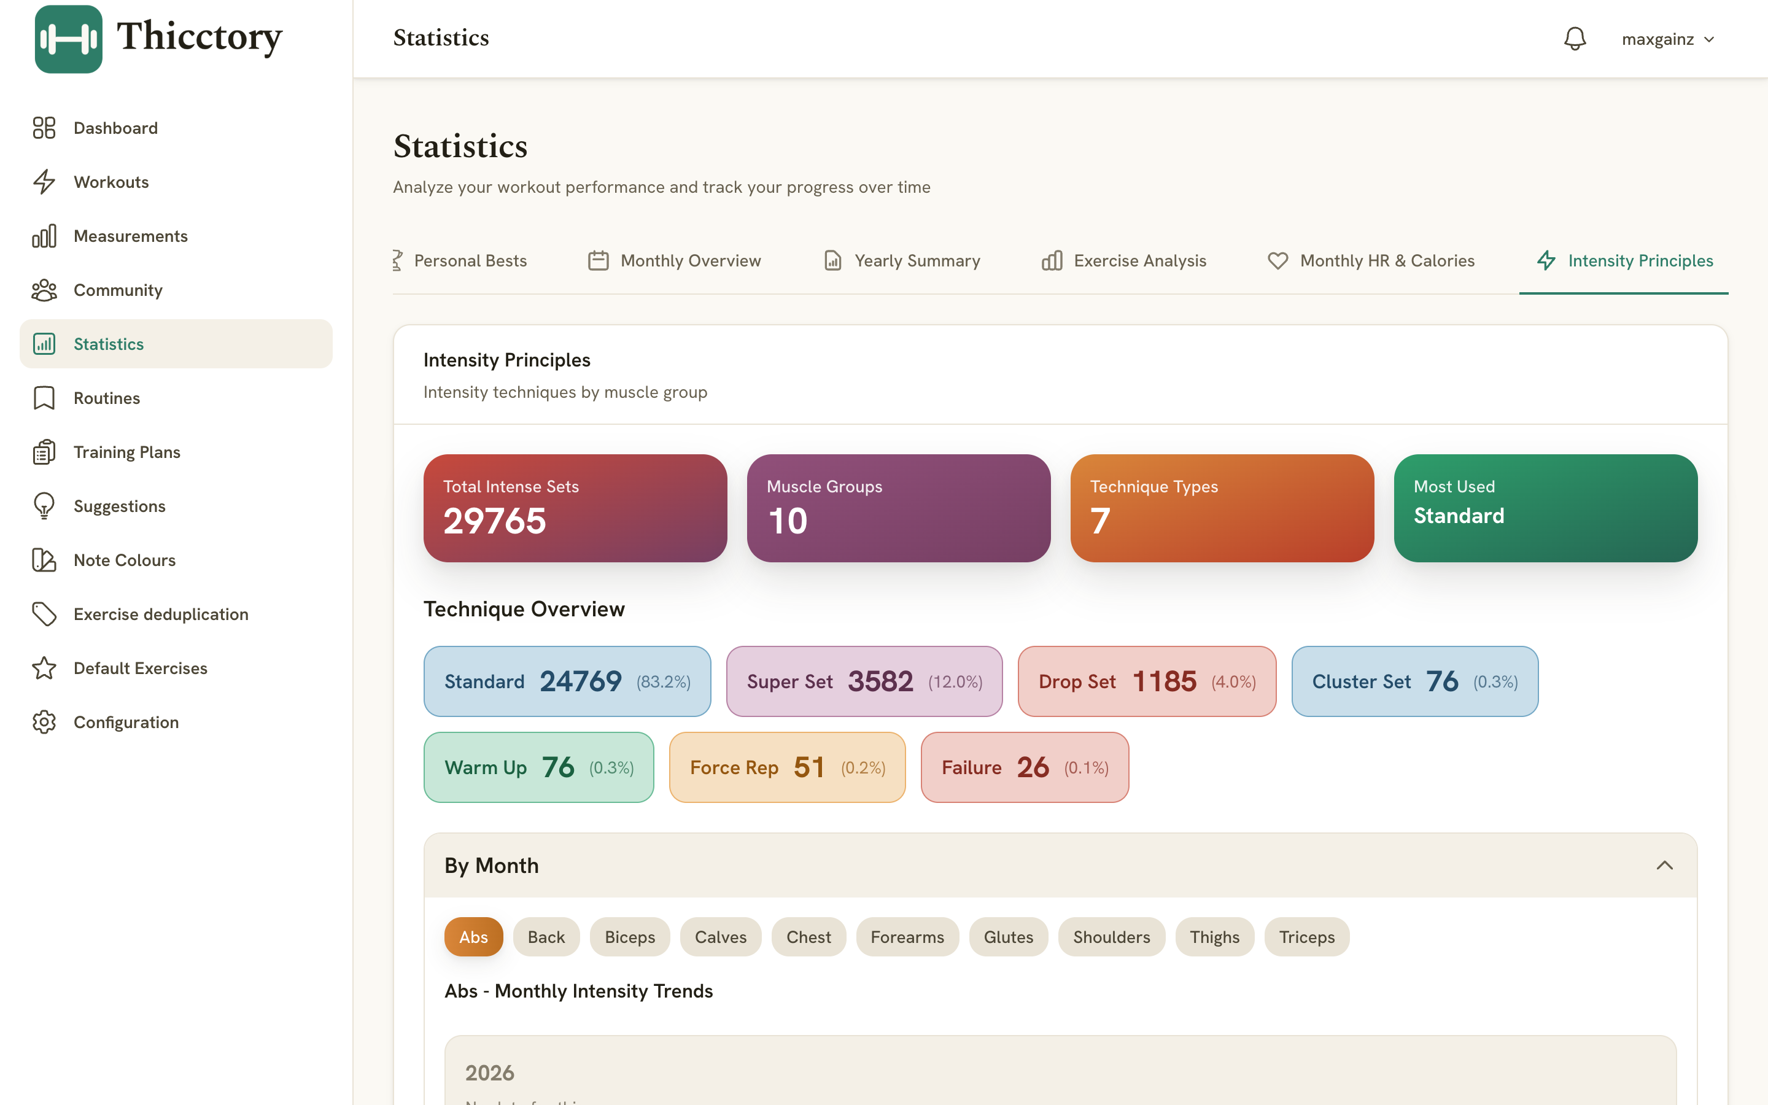Click the '2026' year label

[x=490, y=1073]
